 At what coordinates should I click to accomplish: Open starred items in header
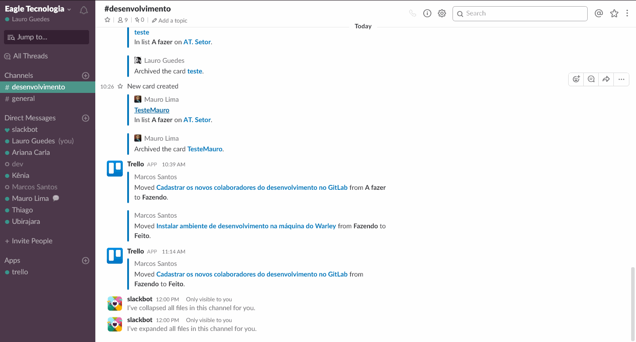coord(614,13)
